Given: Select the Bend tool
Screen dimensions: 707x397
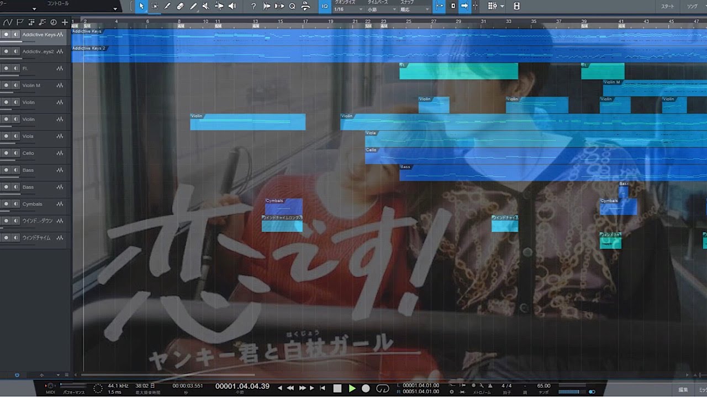Looking at the screenshot, I should pyautogui.click(x=219, y=6).
